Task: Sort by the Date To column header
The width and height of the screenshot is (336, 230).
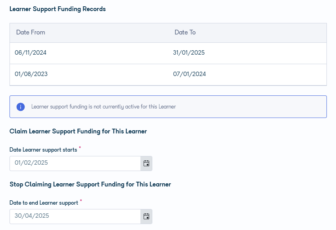Action: [185, 32]
